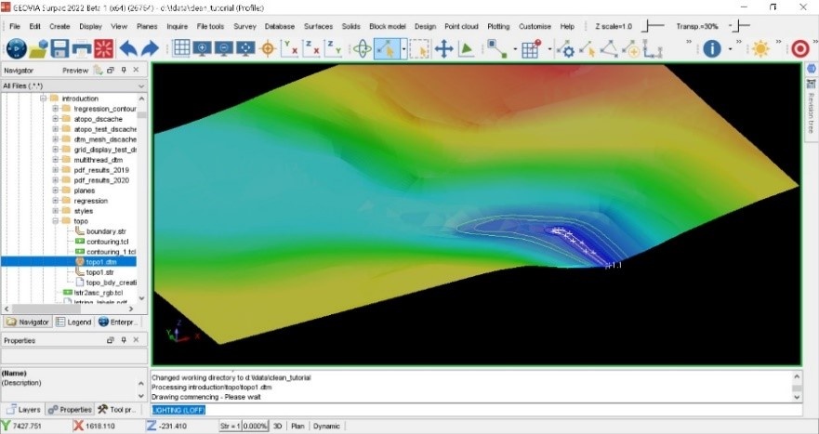Open the Navigator tab
Image resolution: width=819 pixels, height=434 pixels.
pos(28,322)
